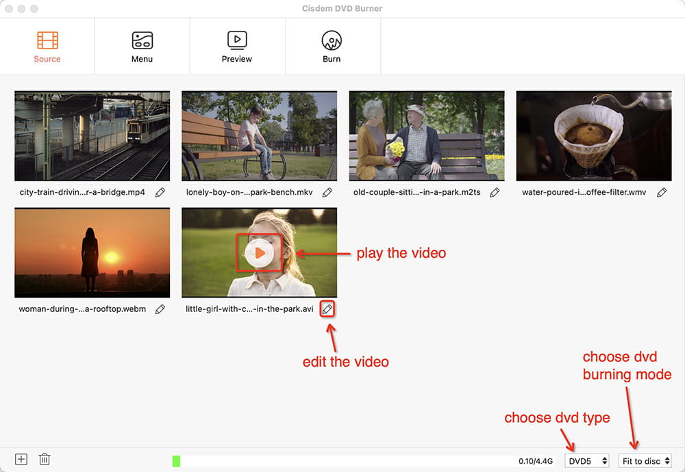This screenshot has width=685, height=472.
Task: Click edit pencil for woman rooftop video
Action: (160, 309)
